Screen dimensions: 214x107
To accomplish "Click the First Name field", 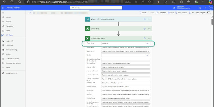I will pyautogui.click(x=126, y=47).
